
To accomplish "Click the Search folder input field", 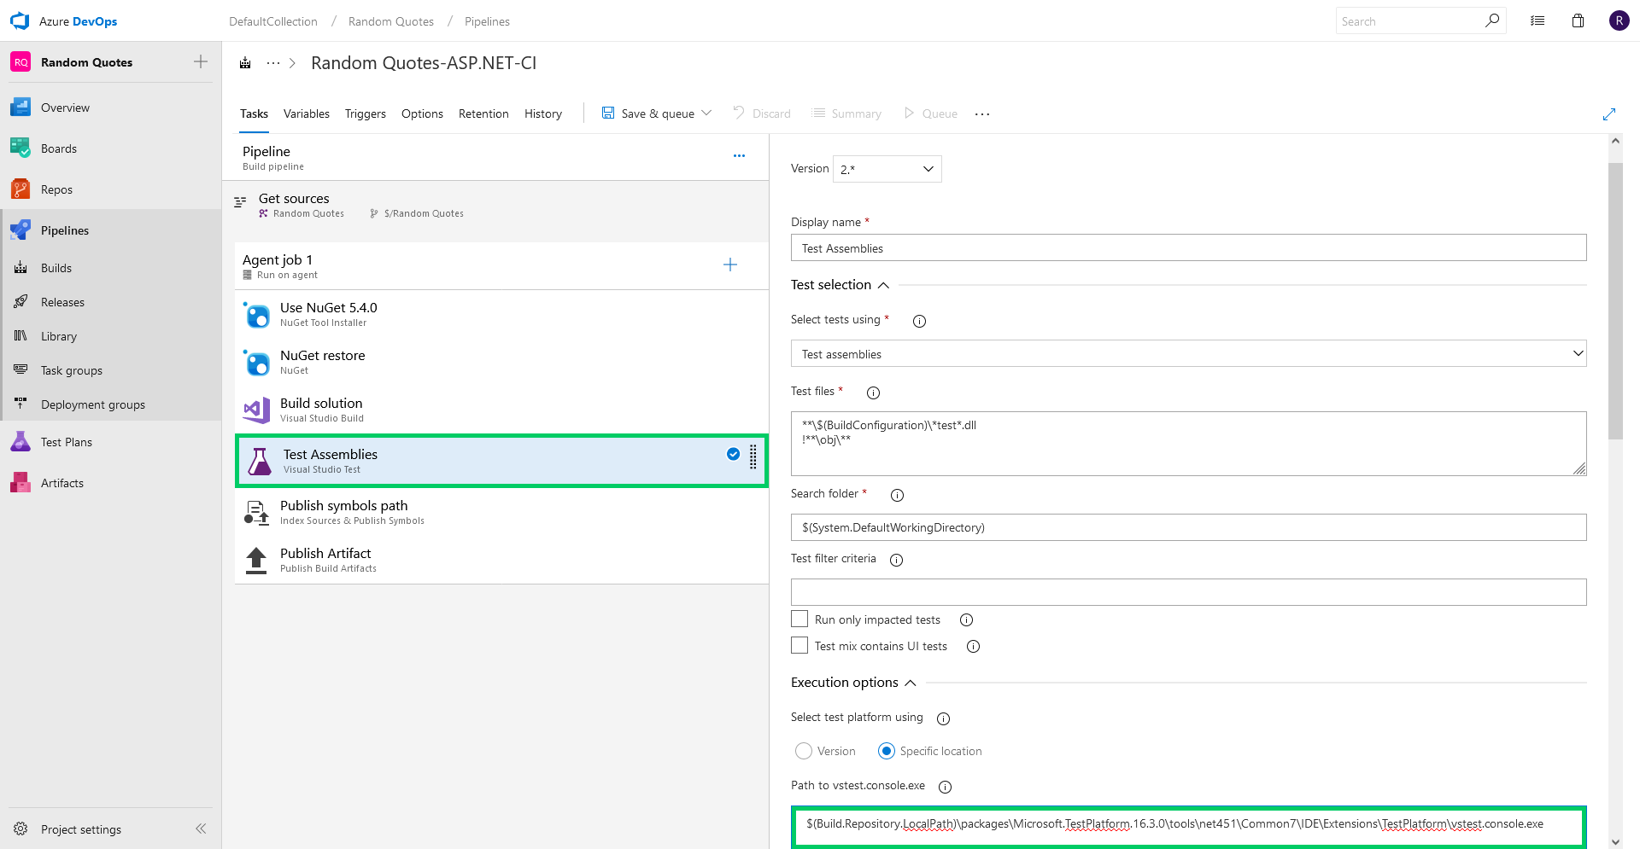I will click(x=1188, y=527).
